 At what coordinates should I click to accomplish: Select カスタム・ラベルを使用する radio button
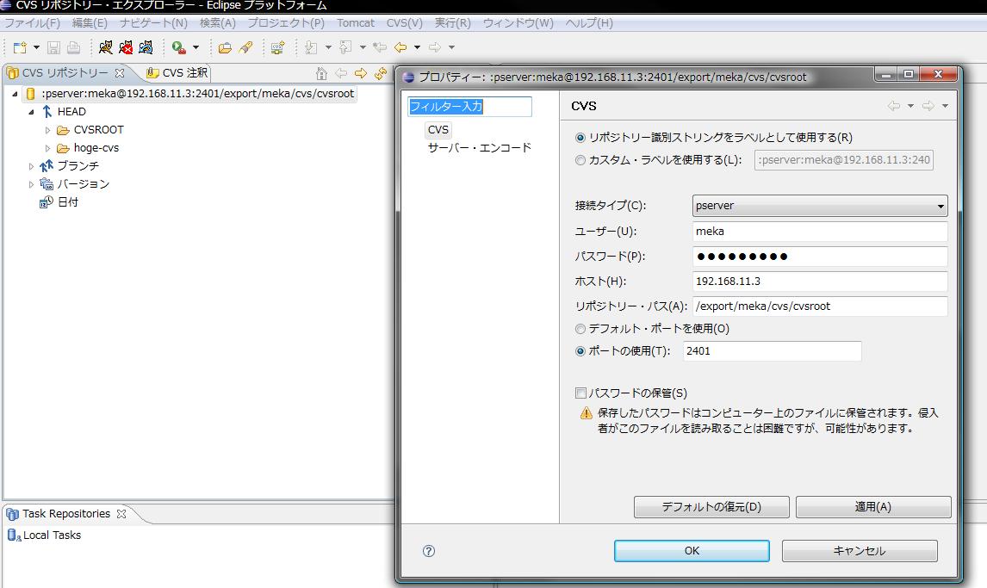click(x=580, y=160)
